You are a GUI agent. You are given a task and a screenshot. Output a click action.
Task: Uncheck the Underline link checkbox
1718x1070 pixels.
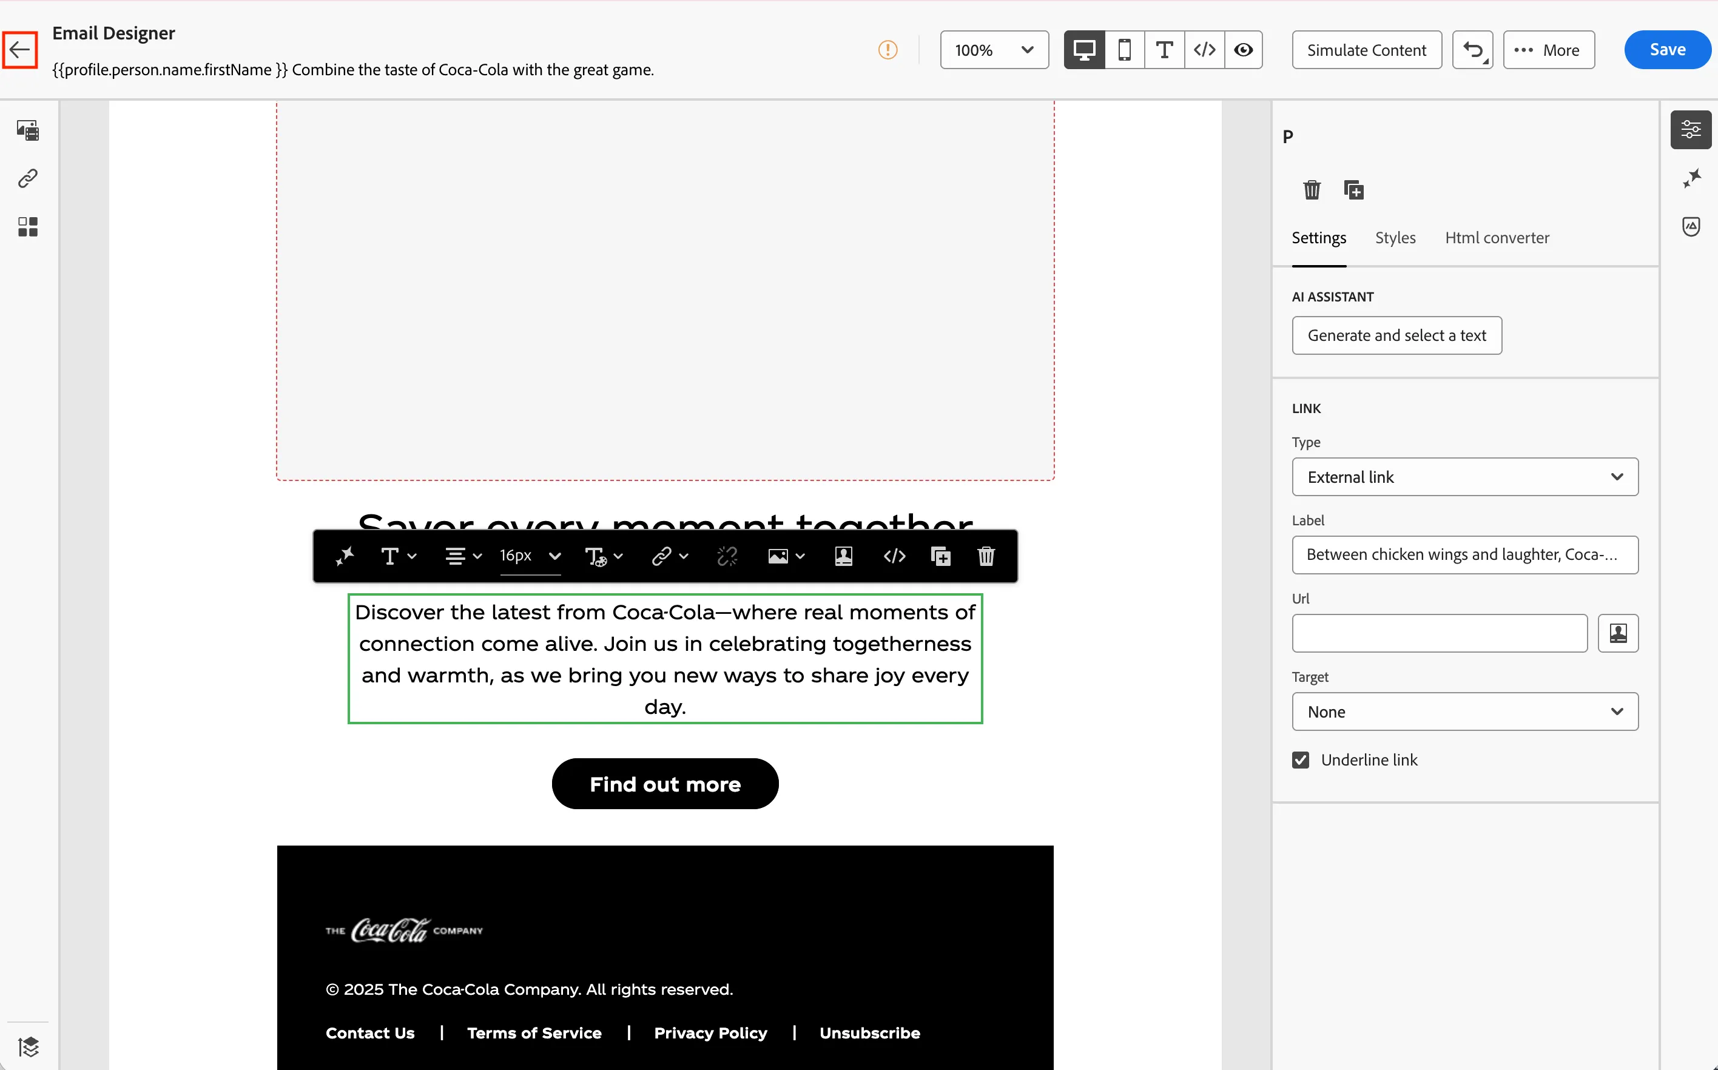click(x=1300, y=760)
